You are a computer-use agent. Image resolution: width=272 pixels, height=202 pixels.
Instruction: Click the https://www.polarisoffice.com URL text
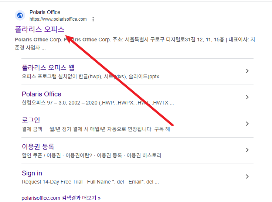58,19
